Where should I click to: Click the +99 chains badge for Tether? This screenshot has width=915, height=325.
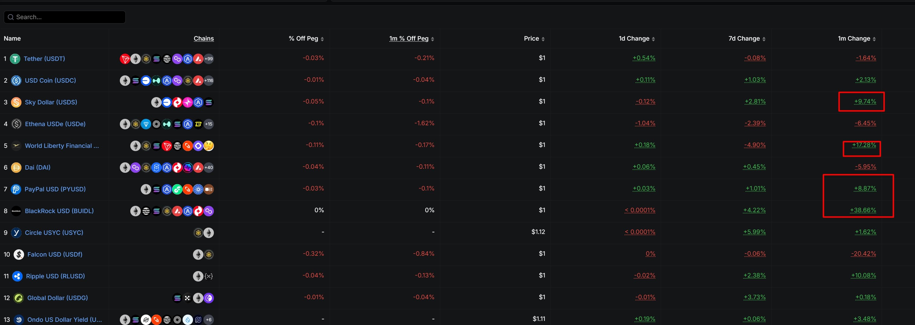209,59
